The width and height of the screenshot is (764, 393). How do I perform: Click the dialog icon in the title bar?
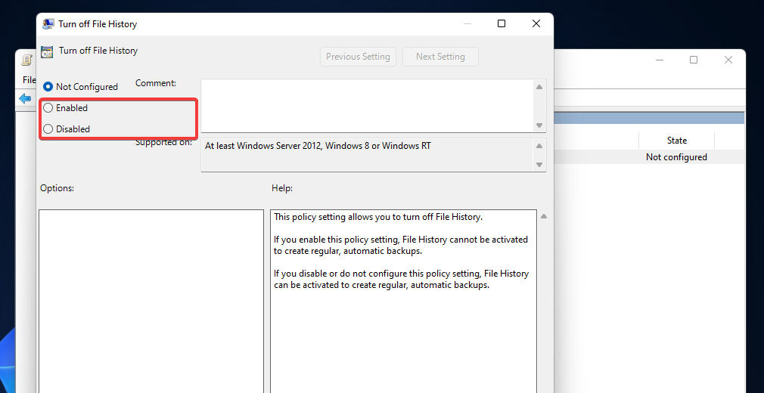48,23
